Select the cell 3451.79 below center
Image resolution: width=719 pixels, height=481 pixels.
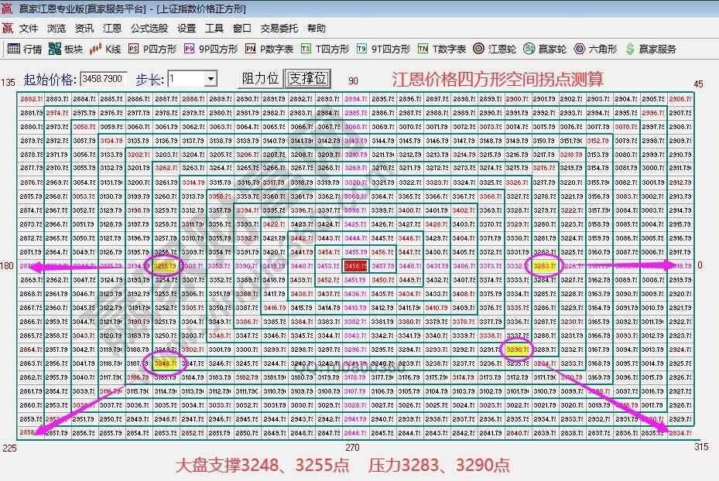pos(355,280)
